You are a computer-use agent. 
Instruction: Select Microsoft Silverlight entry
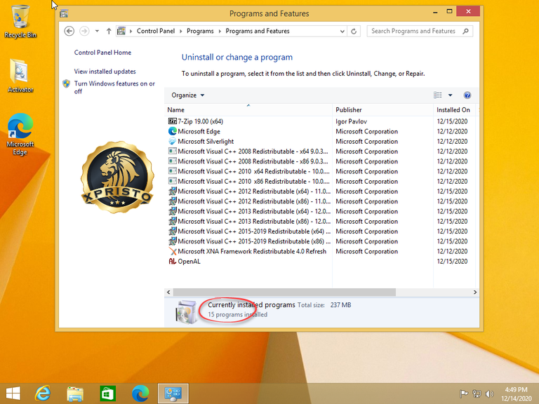321,141
